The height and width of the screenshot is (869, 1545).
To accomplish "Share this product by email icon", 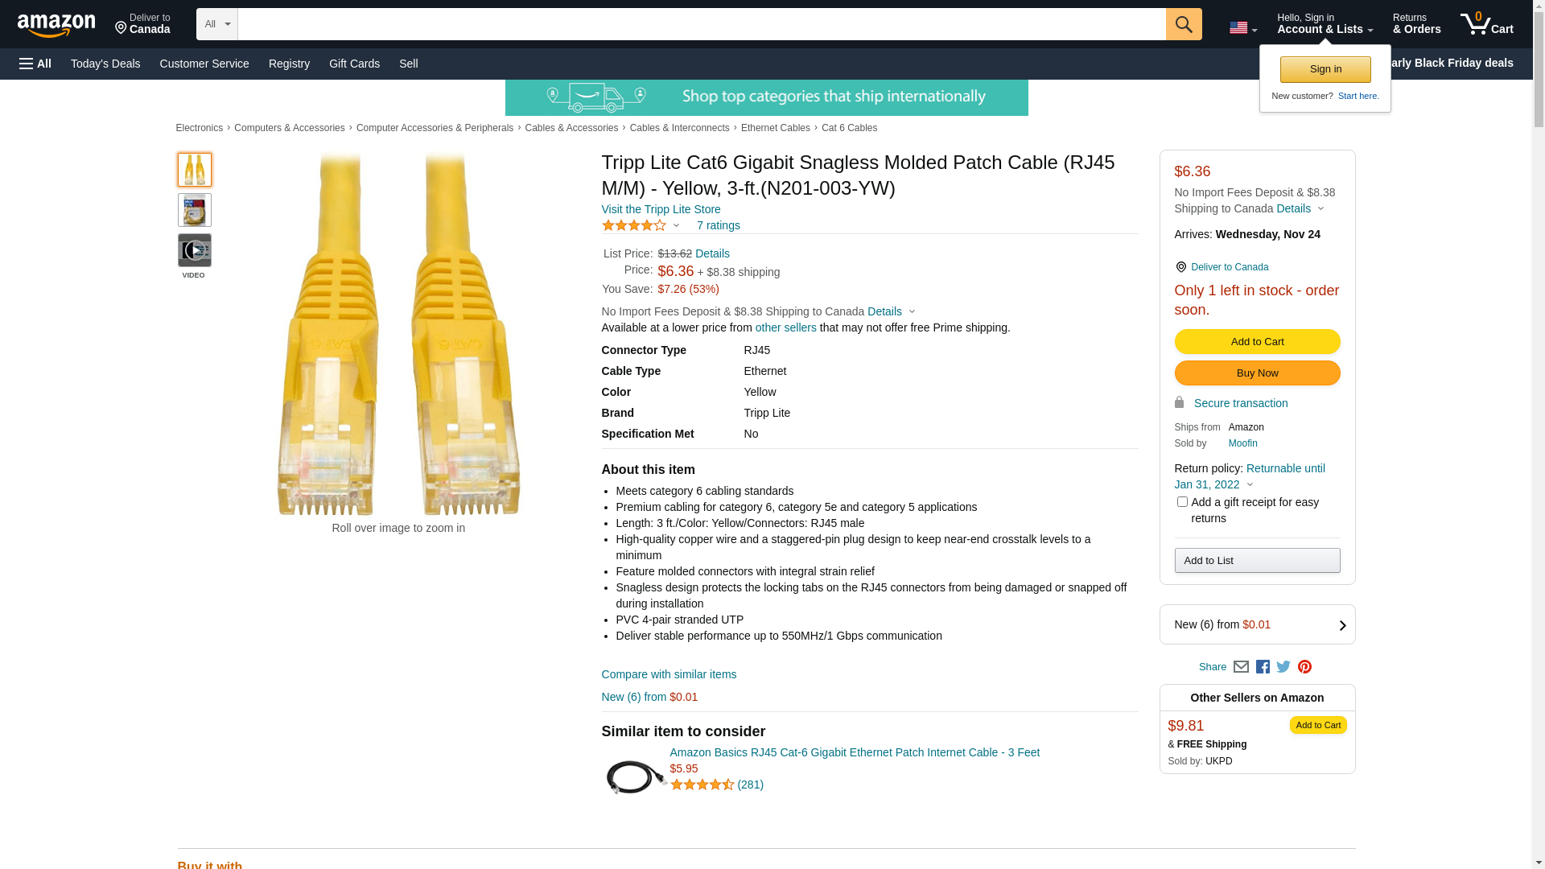I will tap(1241, 667).
